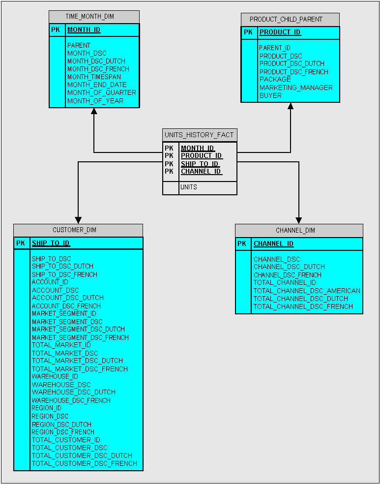Click SHIP_TO_ID primary key in CUSTOMER_DIM

pyautogui.click(x=51, y=243)
